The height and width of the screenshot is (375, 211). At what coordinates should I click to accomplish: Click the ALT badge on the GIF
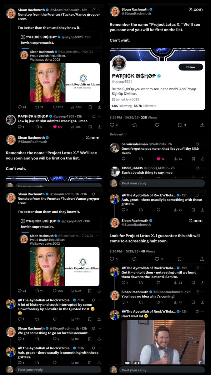click(137, 363)
